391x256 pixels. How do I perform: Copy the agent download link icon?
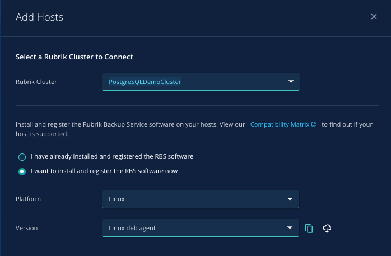pos(309,229)
